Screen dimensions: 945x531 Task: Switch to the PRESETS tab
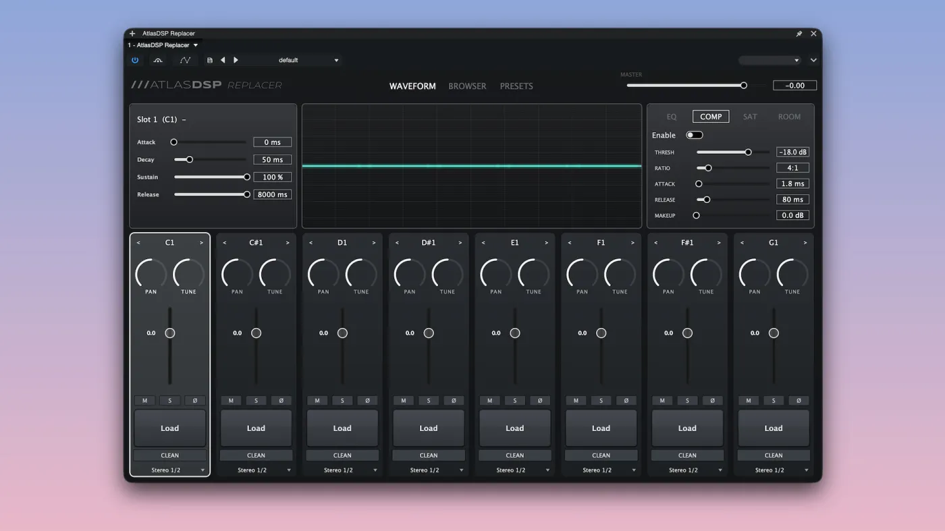click(516, 86)
